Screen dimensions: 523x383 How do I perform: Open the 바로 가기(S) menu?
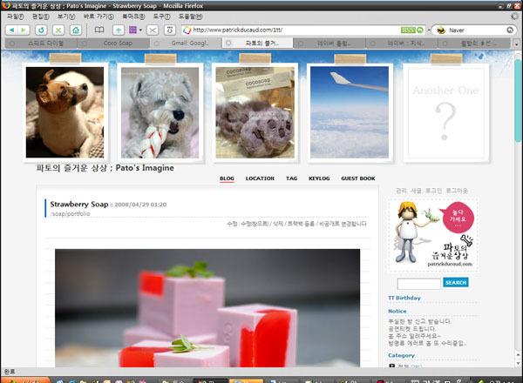(98, 17)
